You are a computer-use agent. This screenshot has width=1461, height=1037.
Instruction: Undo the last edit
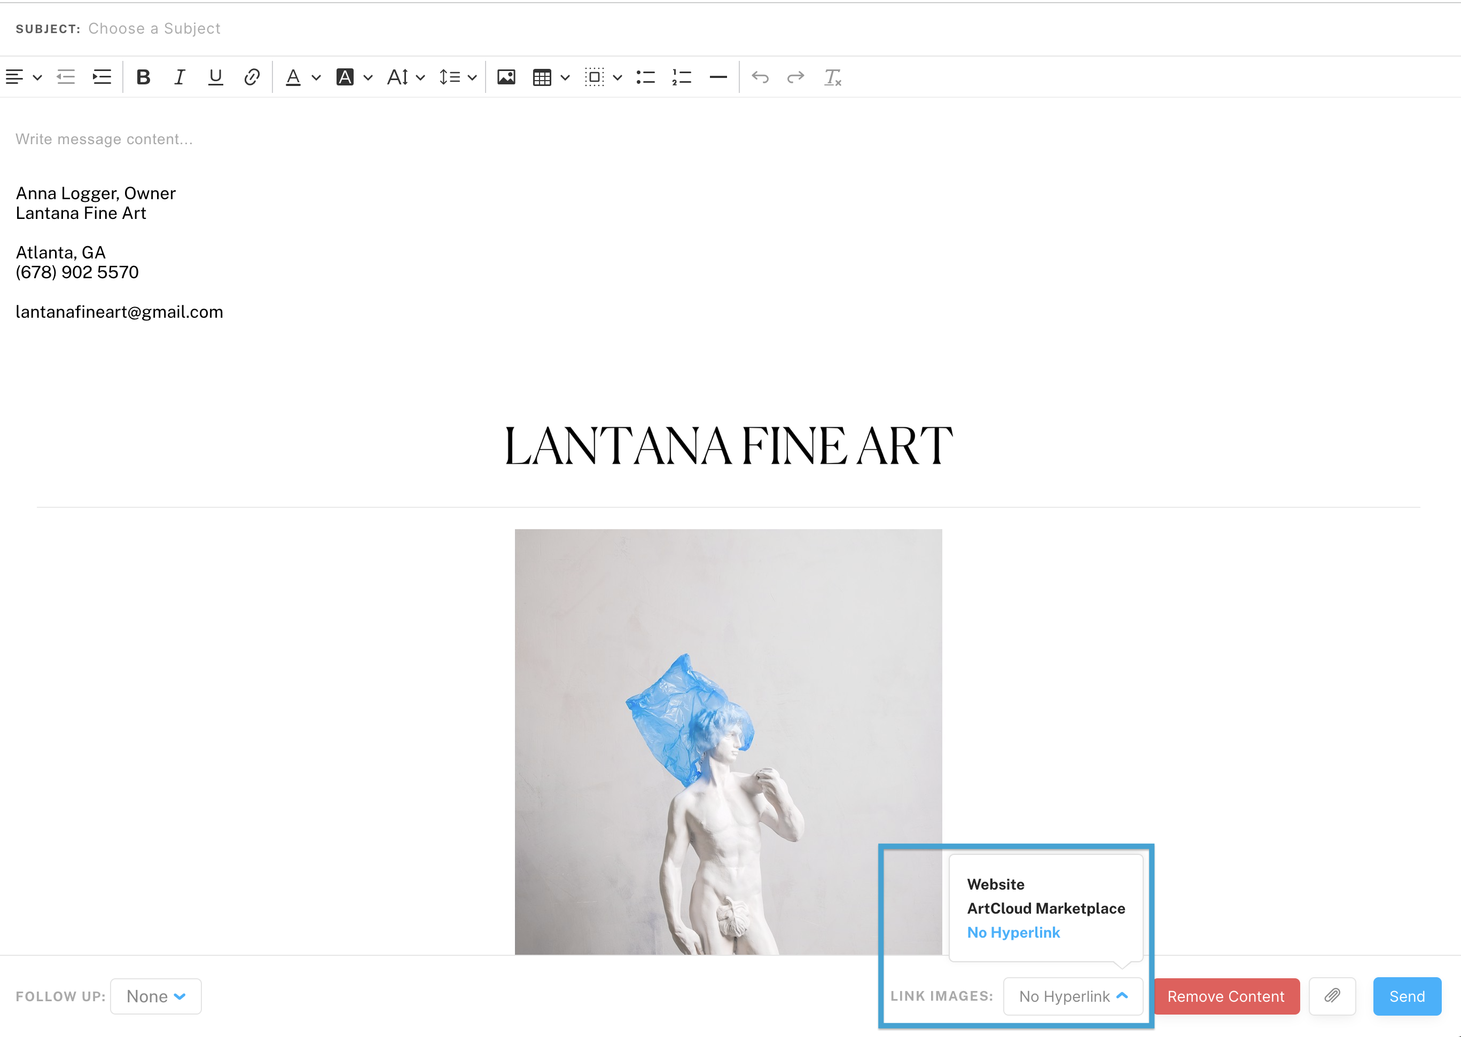coord(760,77)
